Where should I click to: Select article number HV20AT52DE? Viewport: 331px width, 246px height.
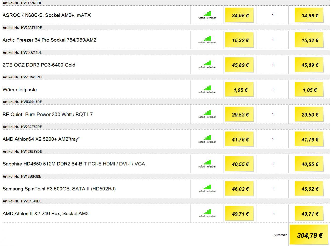pos(31,127)
